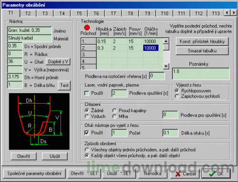The image size is (238, 182).
Task: Click Prodleva spuštění laser field
Action: (x=119, y=93)
